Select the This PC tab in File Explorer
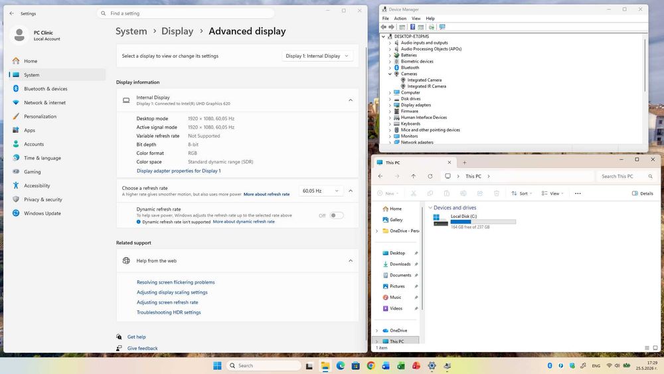664x374 pixels. click(x=414, y=163)
